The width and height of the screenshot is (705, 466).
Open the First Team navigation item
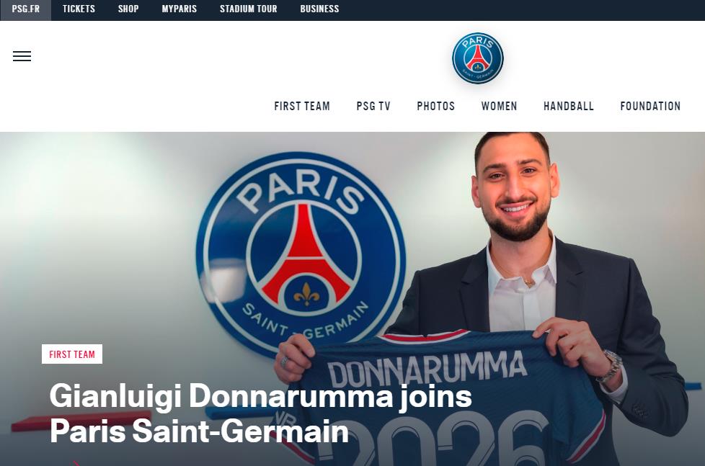[302, 106]
